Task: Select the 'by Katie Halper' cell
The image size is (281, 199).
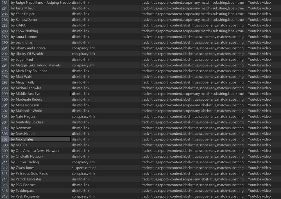Action: click(x=40, y=14)
